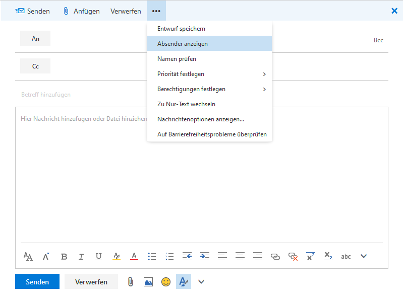
Task: Show the Bcc field
Action: tap(378, 40)
